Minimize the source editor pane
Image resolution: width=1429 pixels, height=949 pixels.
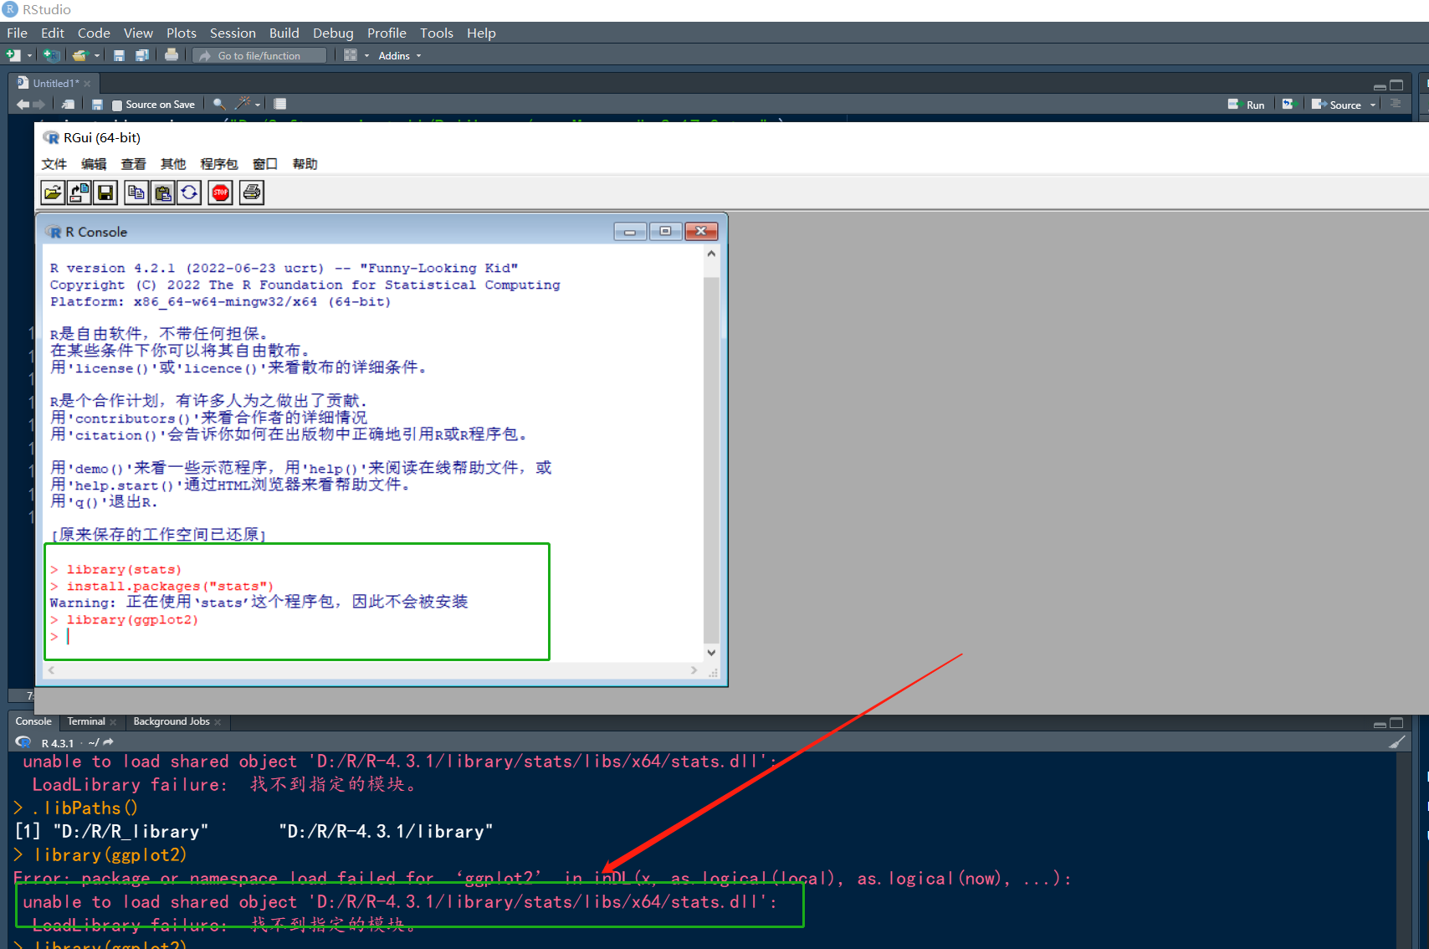[x=1380, y=86]
